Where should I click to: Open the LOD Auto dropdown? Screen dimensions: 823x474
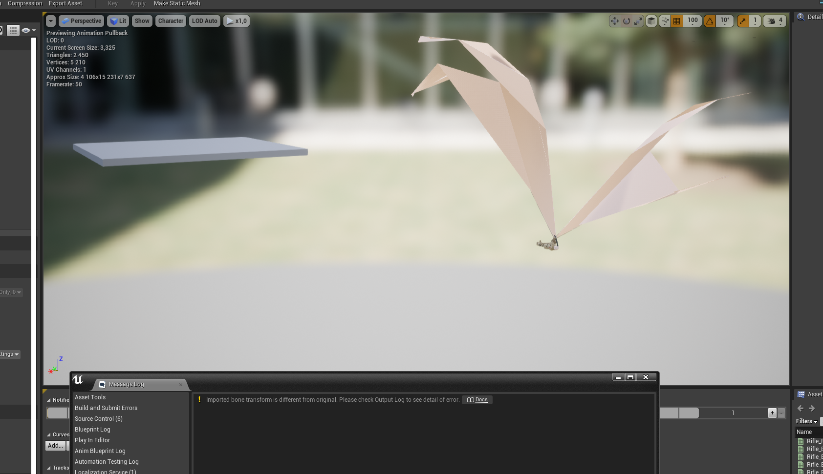204,21
